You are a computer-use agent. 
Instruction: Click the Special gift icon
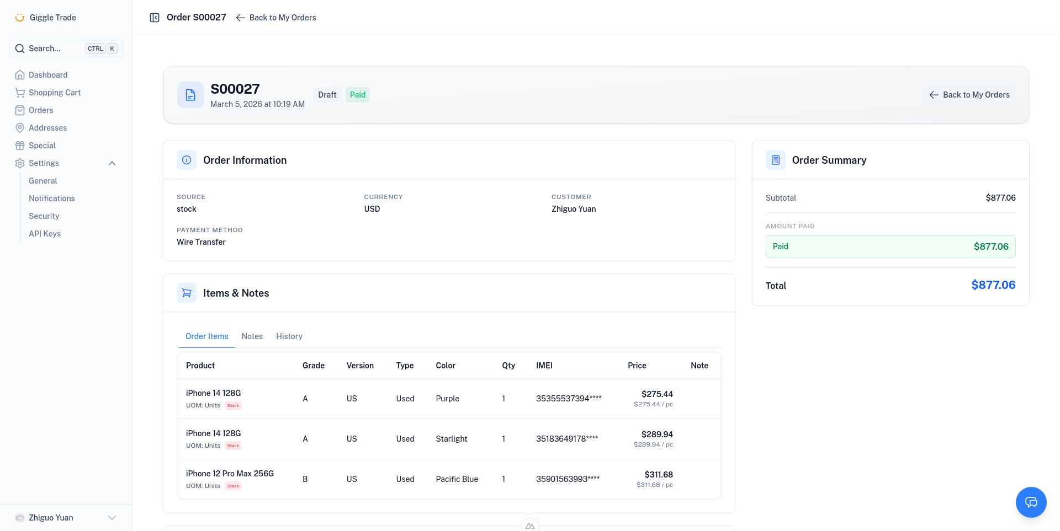coord(20,146)
